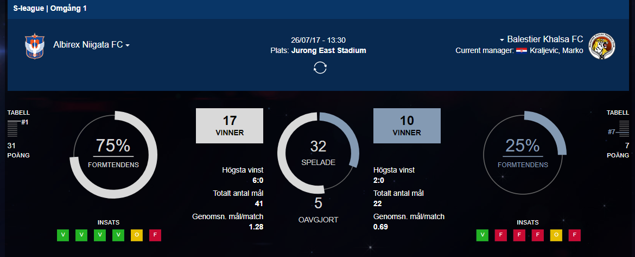Click the Jurong East Stadium venue text
This screenshot has height=257, width=635.
(328, 51)
